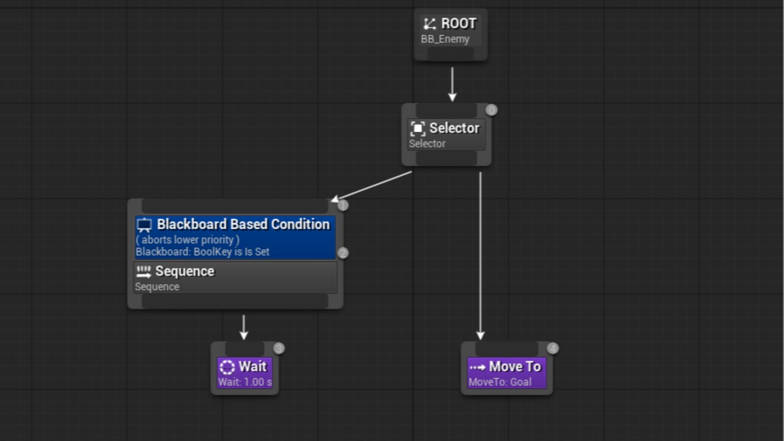The width and height of the screenshot is (784, 441).
Task: Click the bottom output pin of Sequence node
Action: coord(235,301)
